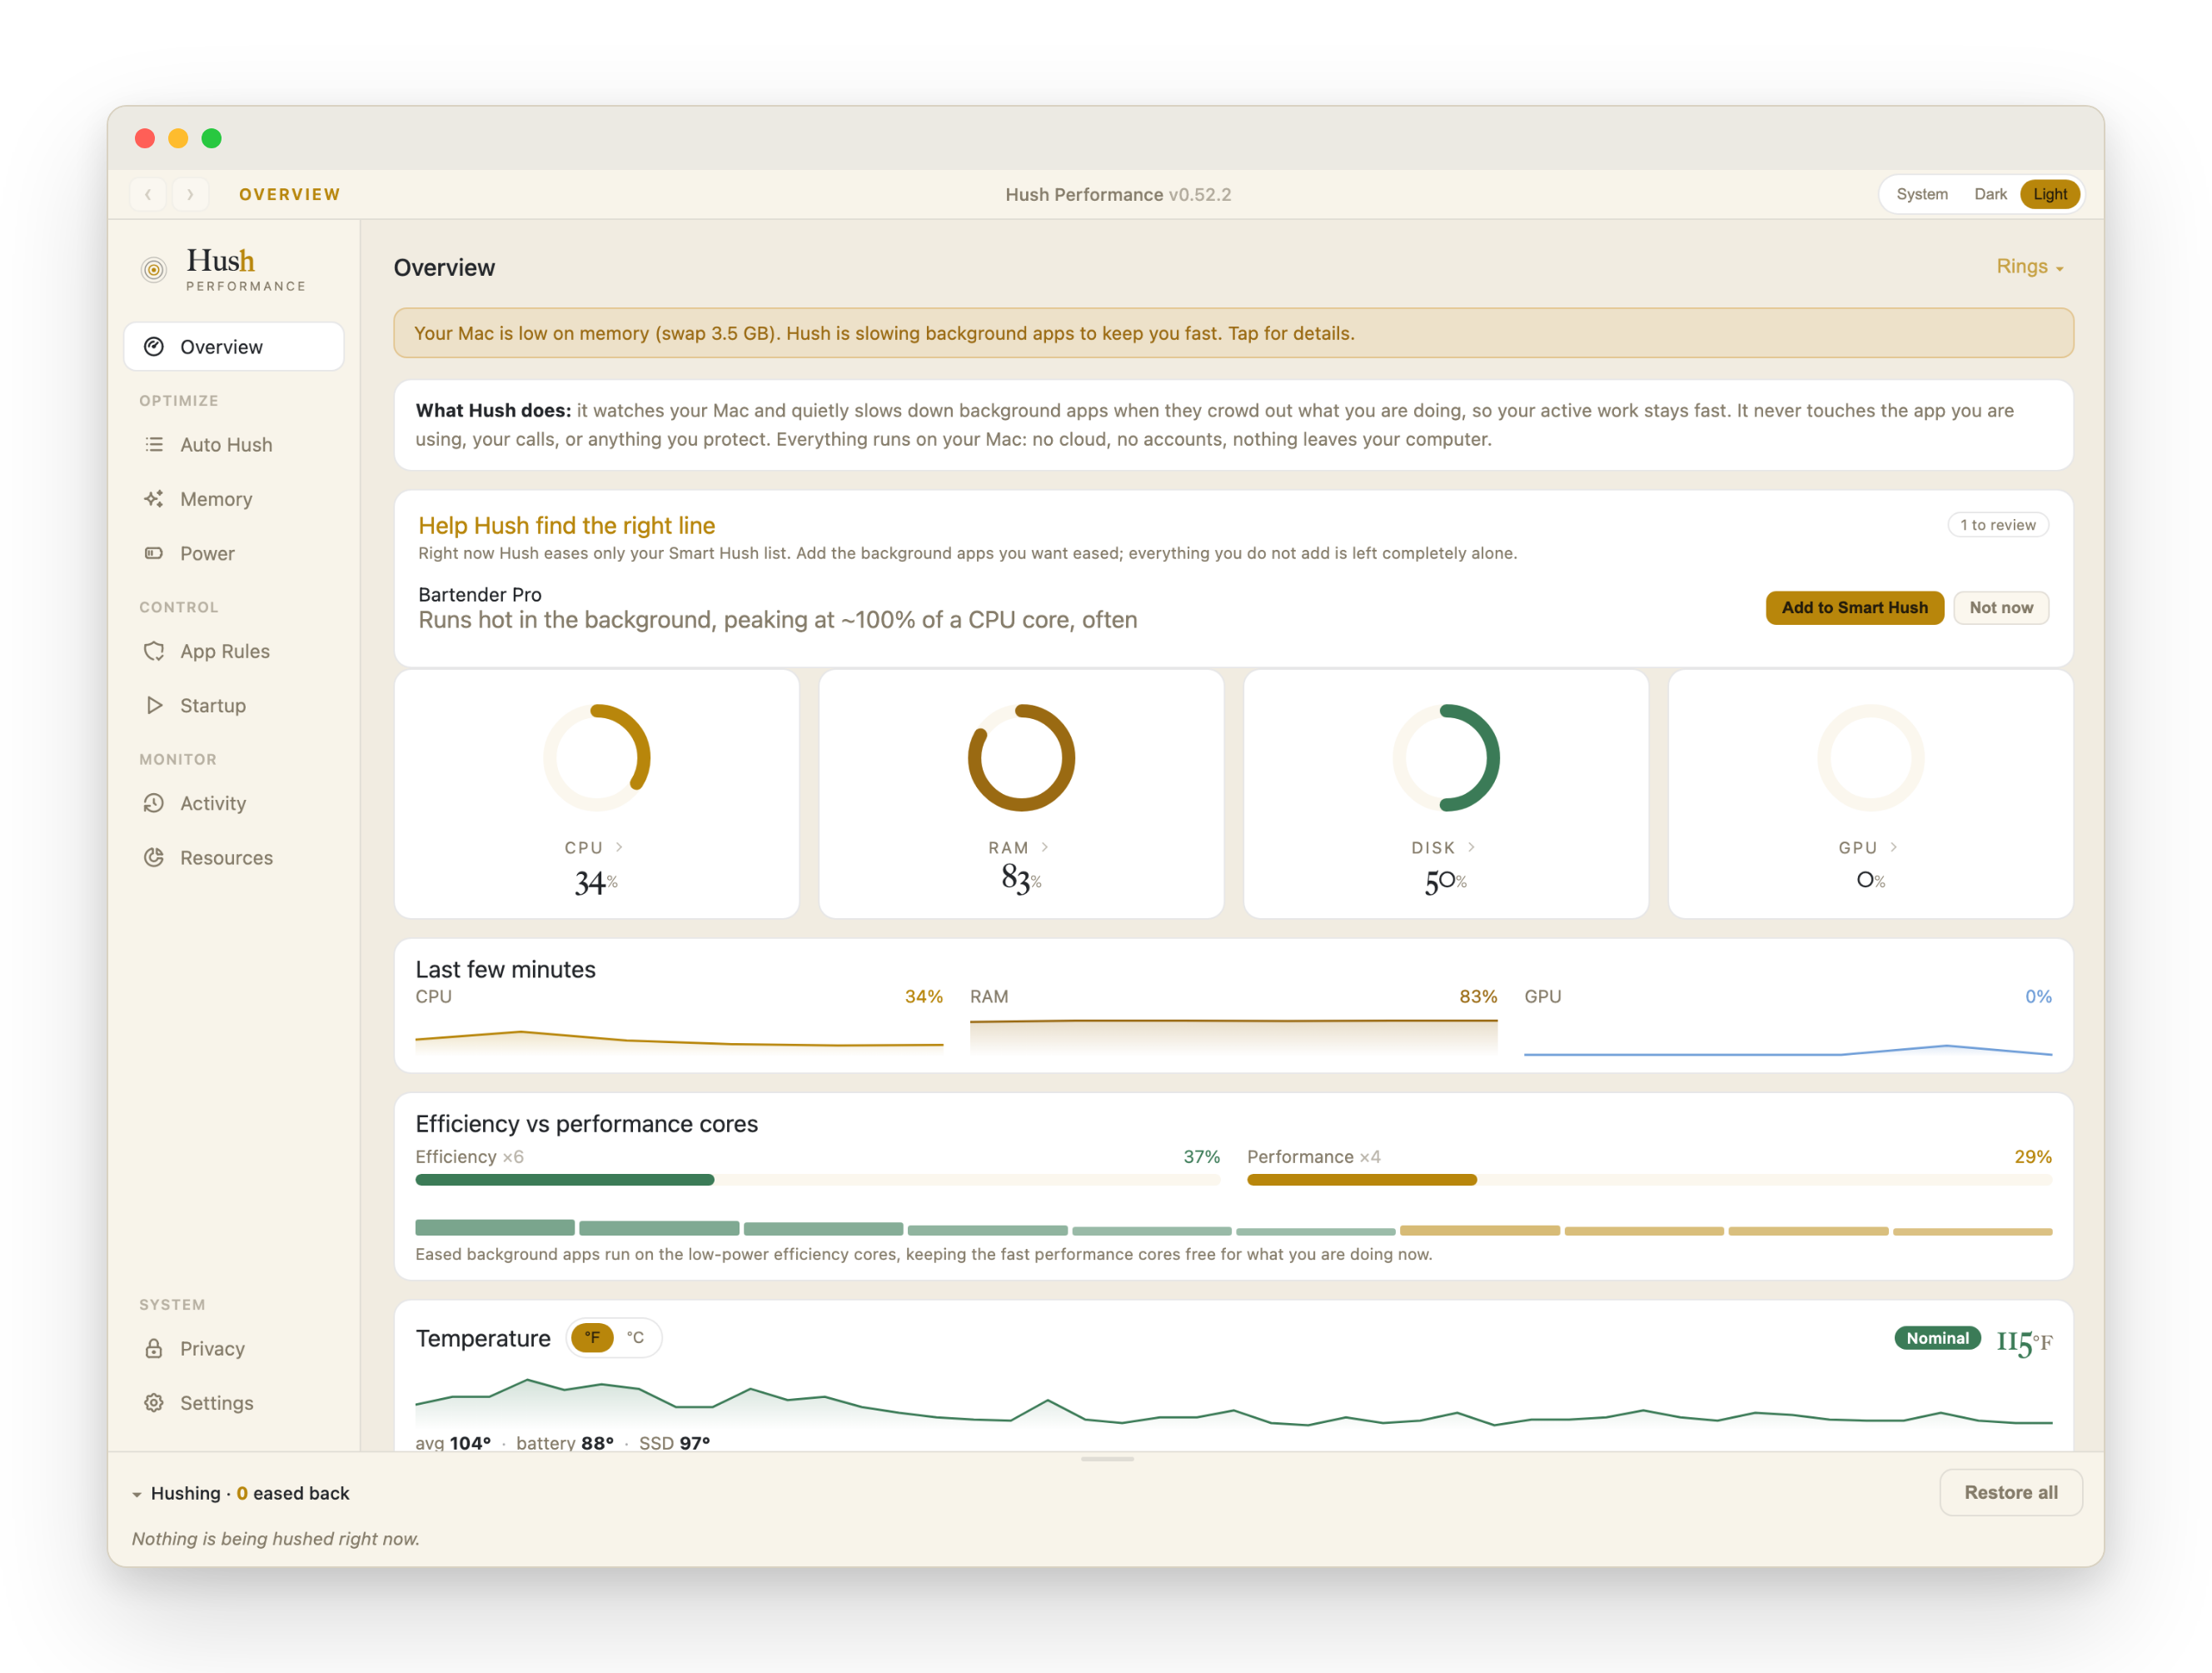This screenshot has height=1673, width=2212.
Task: Maximize the window with the green button
Action: 212,138
